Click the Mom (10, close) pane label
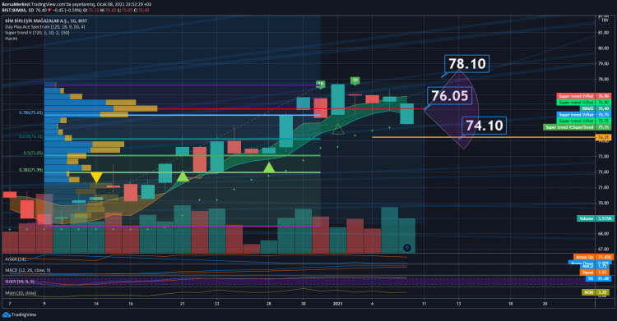Viewport: 617px width, 321px height. (x=21, y=293)
